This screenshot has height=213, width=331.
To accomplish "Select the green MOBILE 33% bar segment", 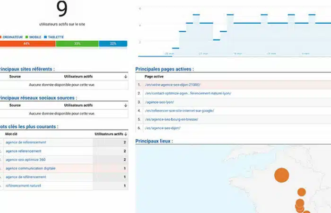I will (x=77, y=44).
